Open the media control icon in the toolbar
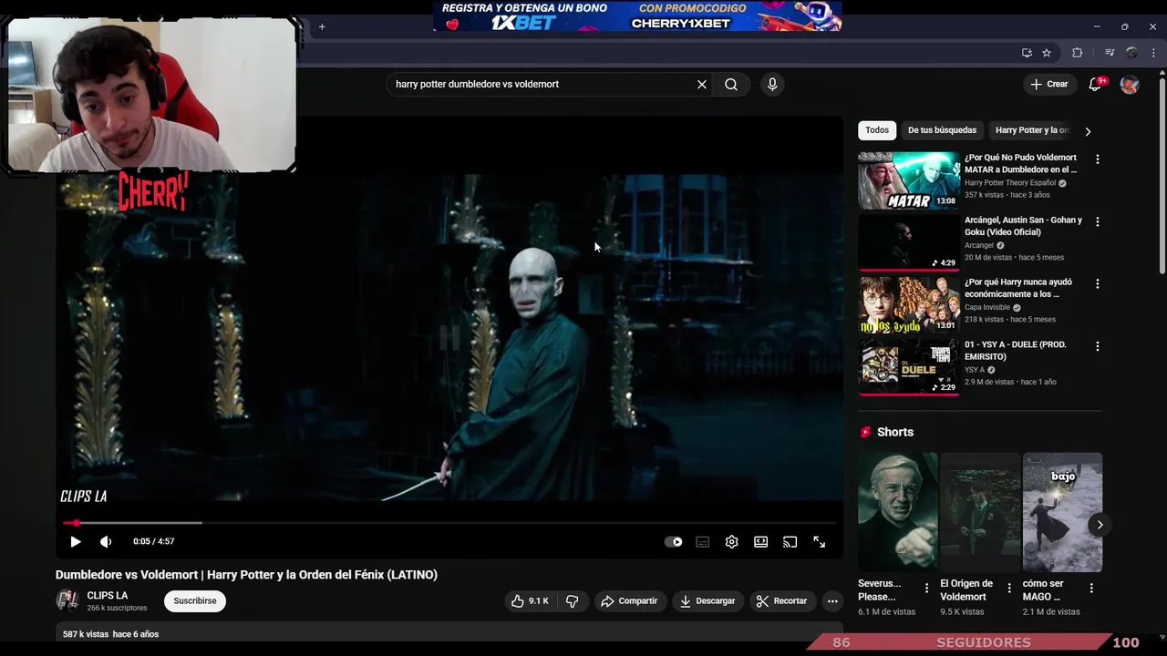 pos(1110,53)
